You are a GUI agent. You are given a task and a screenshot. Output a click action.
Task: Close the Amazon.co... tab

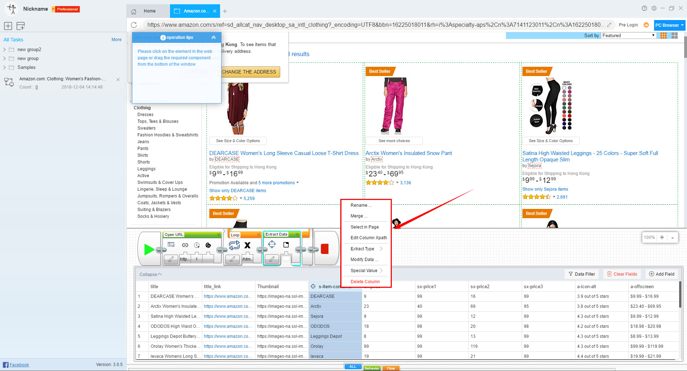pos(215,11)
